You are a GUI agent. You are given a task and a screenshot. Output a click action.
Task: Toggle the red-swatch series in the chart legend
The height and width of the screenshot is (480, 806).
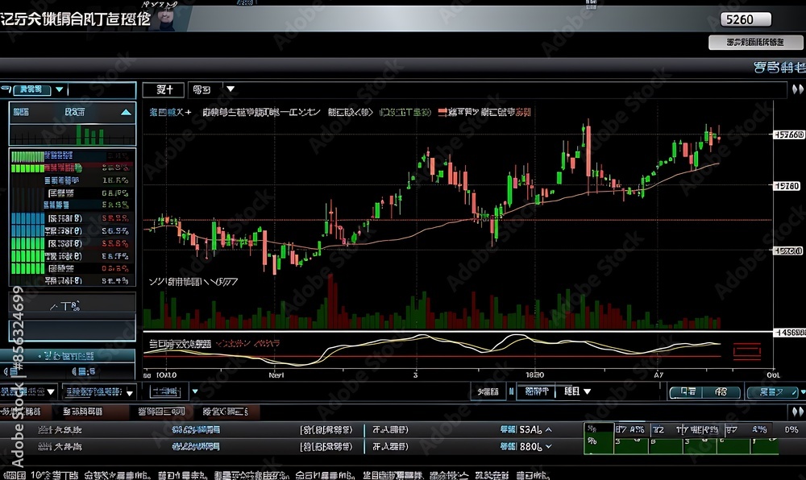tap(484, 112)
